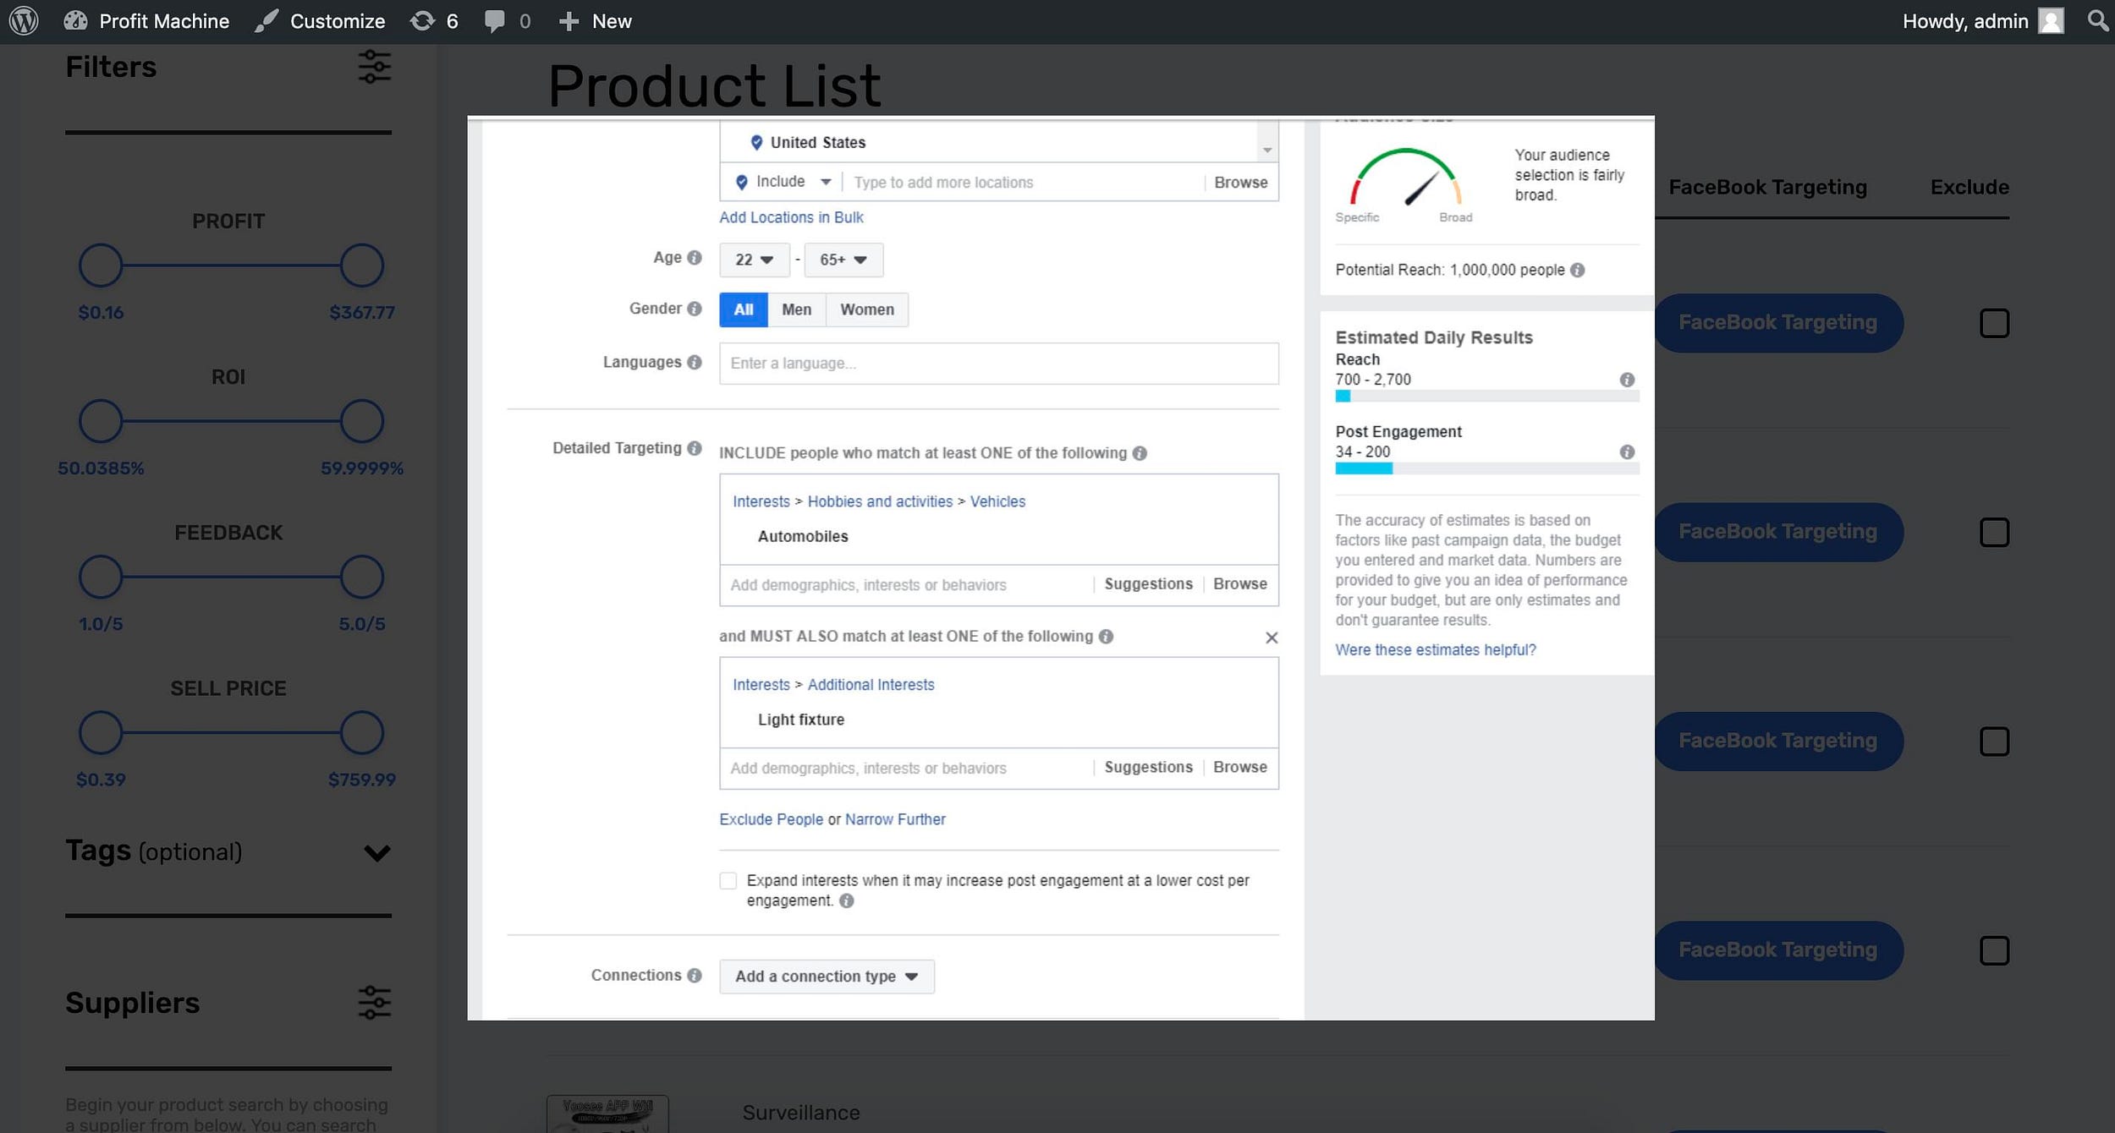Remove the MUST ALSO match section with X

[1271, 638]
